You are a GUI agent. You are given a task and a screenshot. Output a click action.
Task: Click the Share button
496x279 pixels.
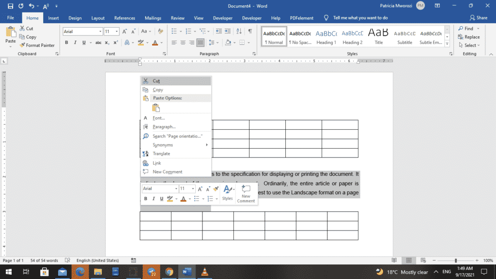coord(479,17)
